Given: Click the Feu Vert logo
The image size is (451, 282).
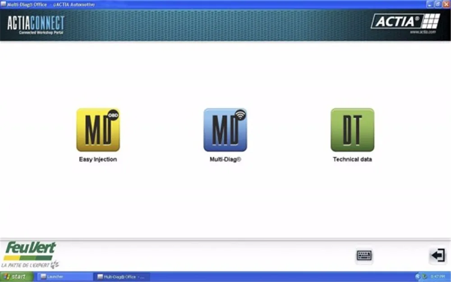Looking at the screenshot, I should coord(30,254).
